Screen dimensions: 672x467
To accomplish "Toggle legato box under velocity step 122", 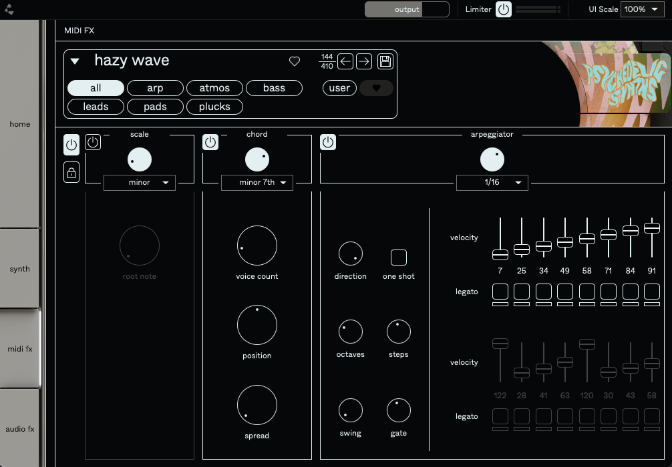I will (500, 416).
